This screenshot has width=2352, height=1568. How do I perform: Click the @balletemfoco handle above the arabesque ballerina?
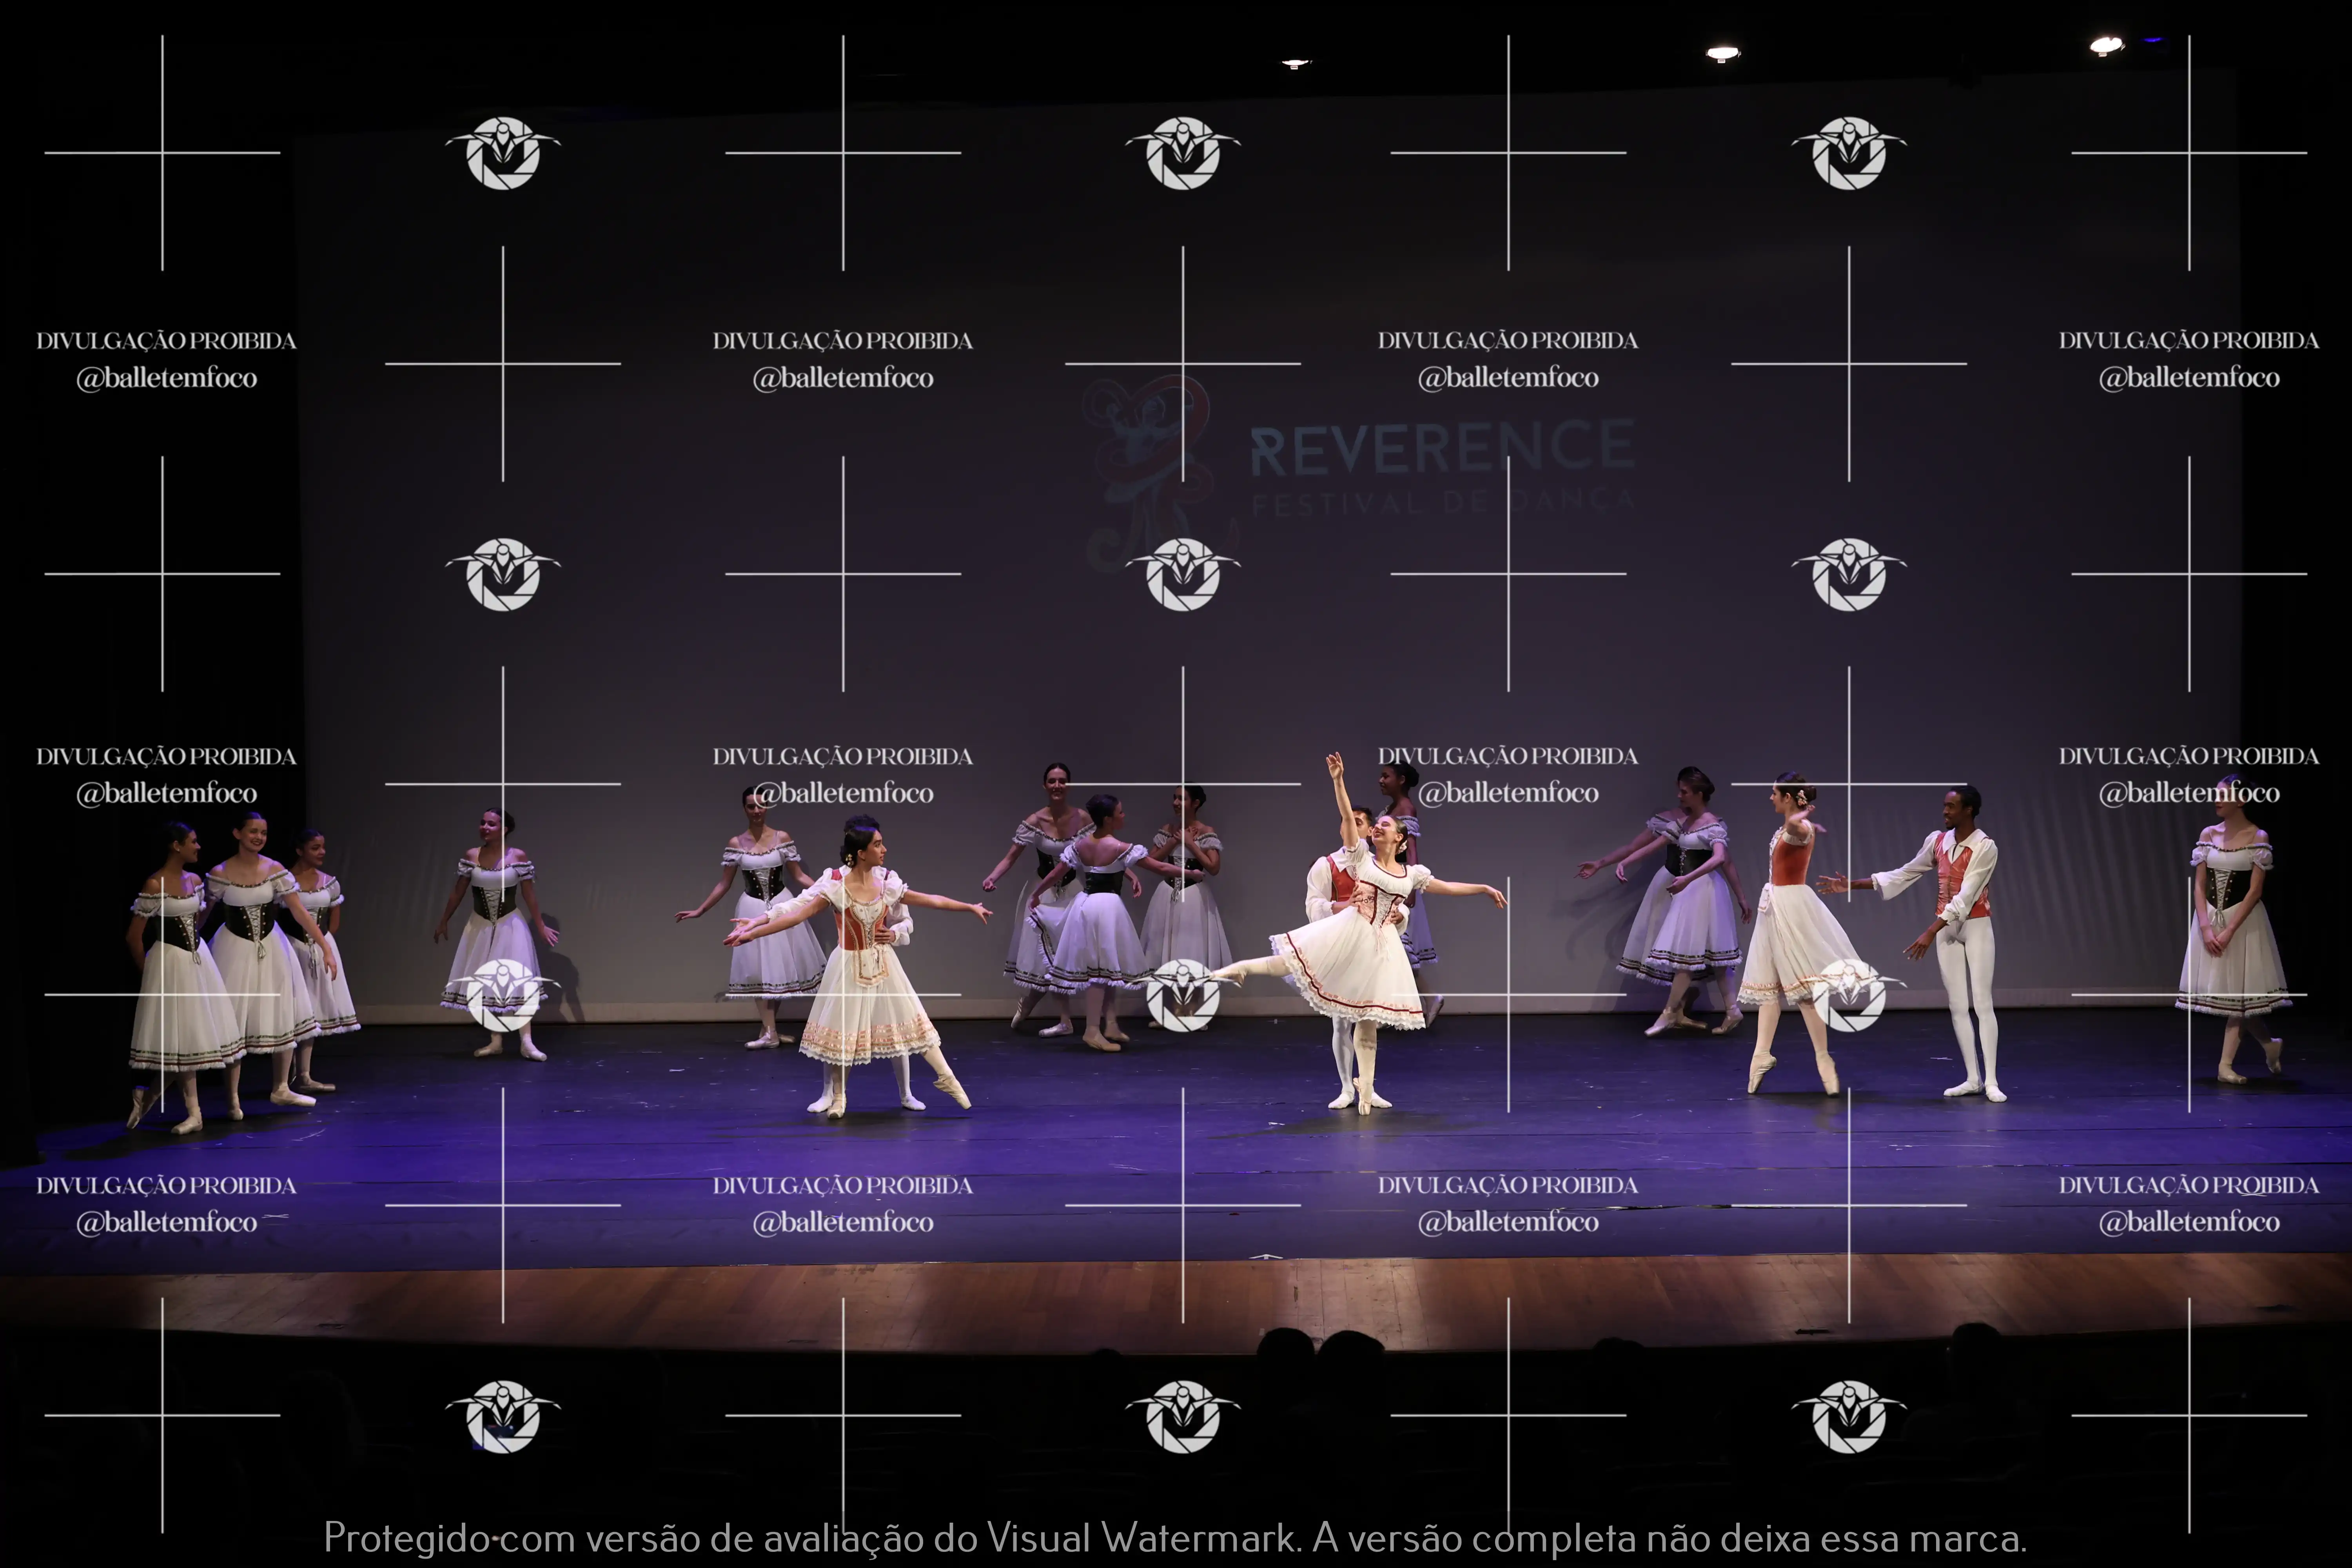(x=1508, y=793)
